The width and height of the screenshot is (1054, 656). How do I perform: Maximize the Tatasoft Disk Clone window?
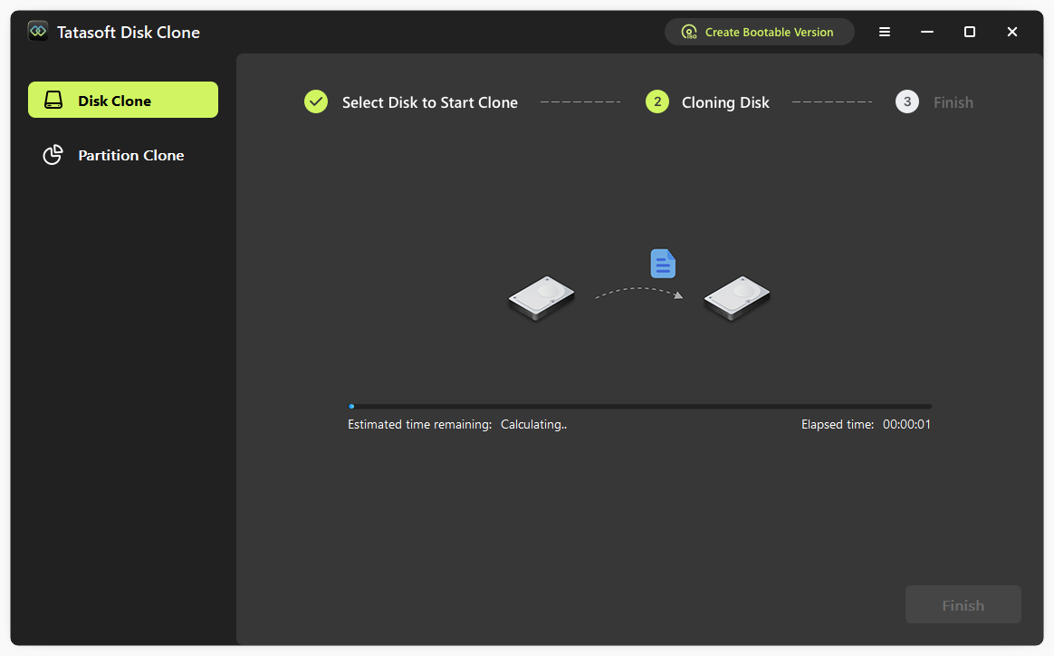click(x=970, y=32)
